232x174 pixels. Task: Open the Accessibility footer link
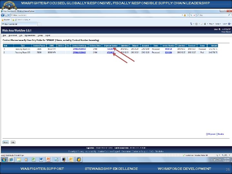tap(91, 151)
